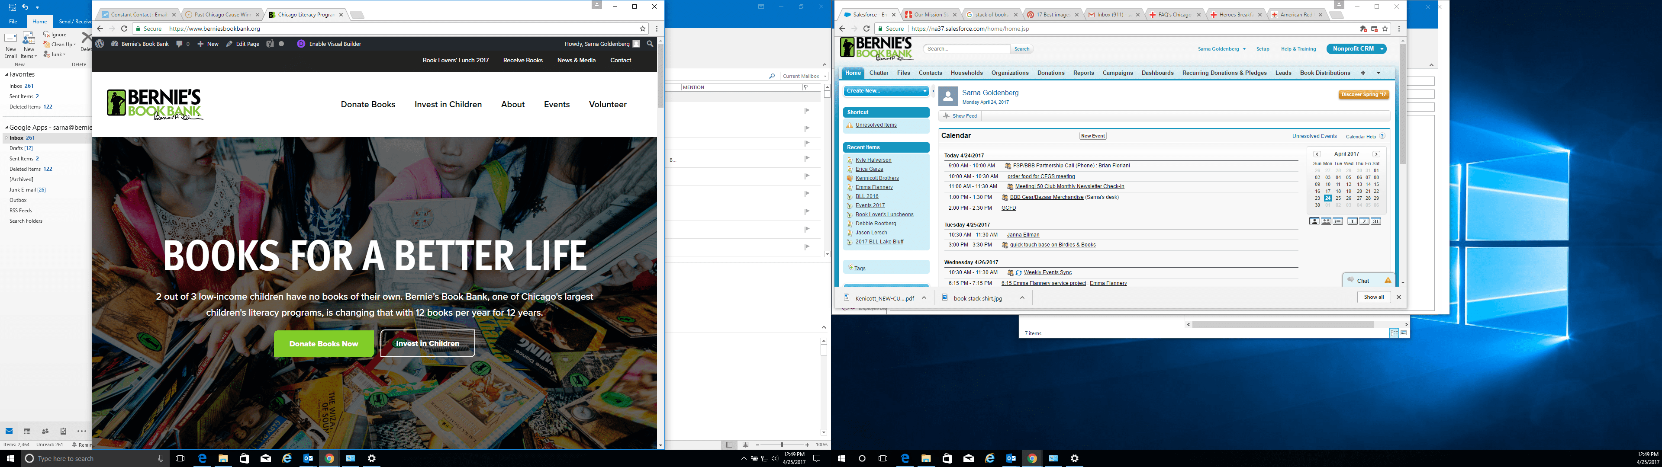The height and width of the screenshot is (467, 1662).
Task: Collapse the Salesforce sidebar with the arrow handle
Action: coord(933,91)
